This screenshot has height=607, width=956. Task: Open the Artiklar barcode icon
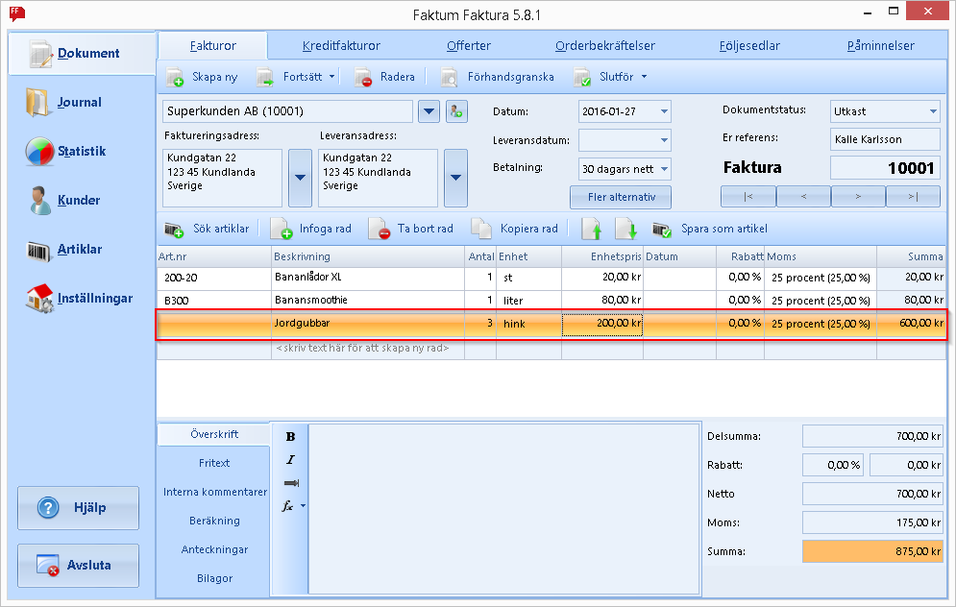pos(38,250)
